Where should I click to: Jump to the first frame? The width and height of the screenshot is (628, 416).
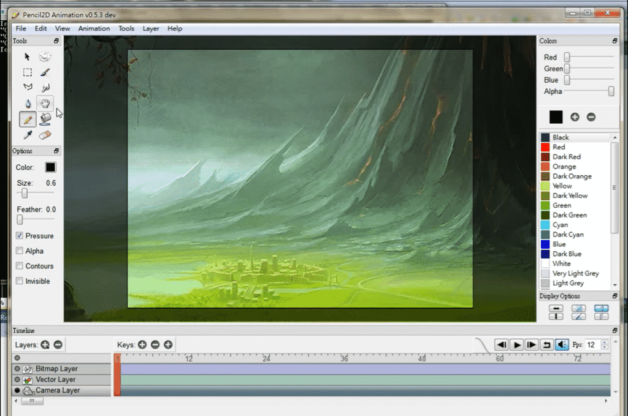502,344
